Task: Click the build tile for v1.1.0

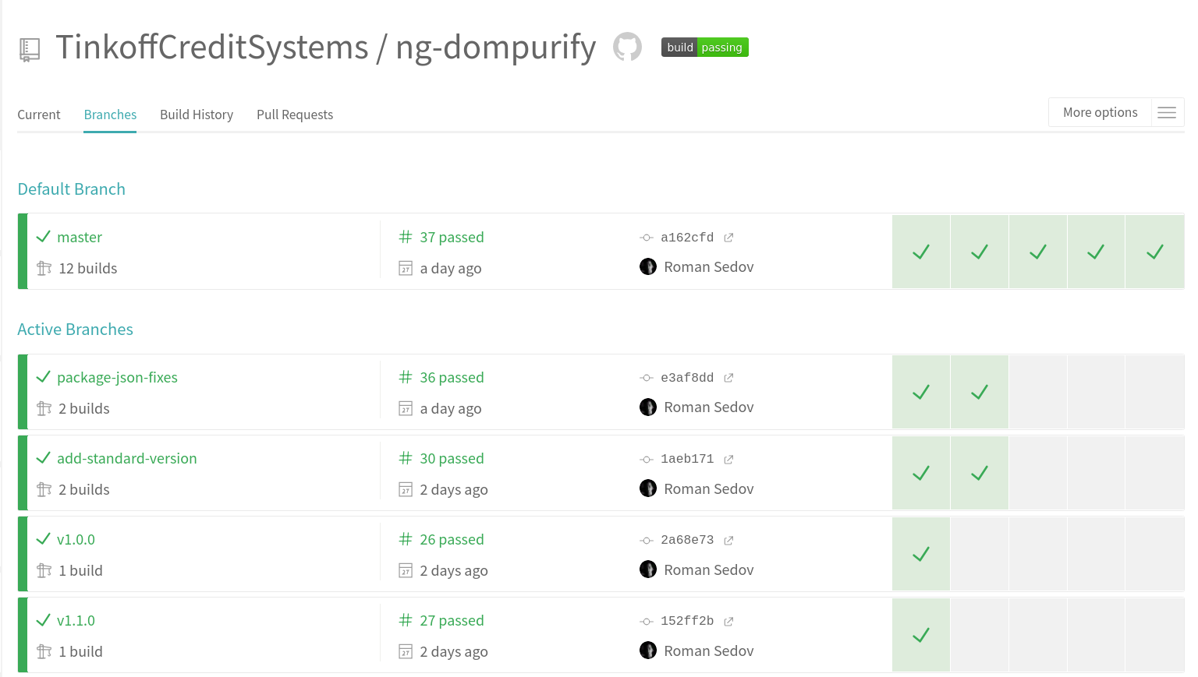Action: [x=921, y=635]
